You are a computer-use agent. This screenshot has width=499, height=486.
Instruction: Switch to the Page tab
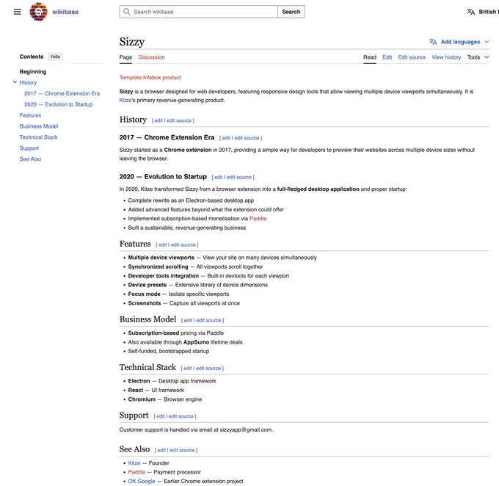tap(125, 57)
